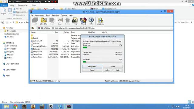The image size is (194, 109).
Task: Open Downloads under Favoritos in Explorer
Action: point(11,31)
